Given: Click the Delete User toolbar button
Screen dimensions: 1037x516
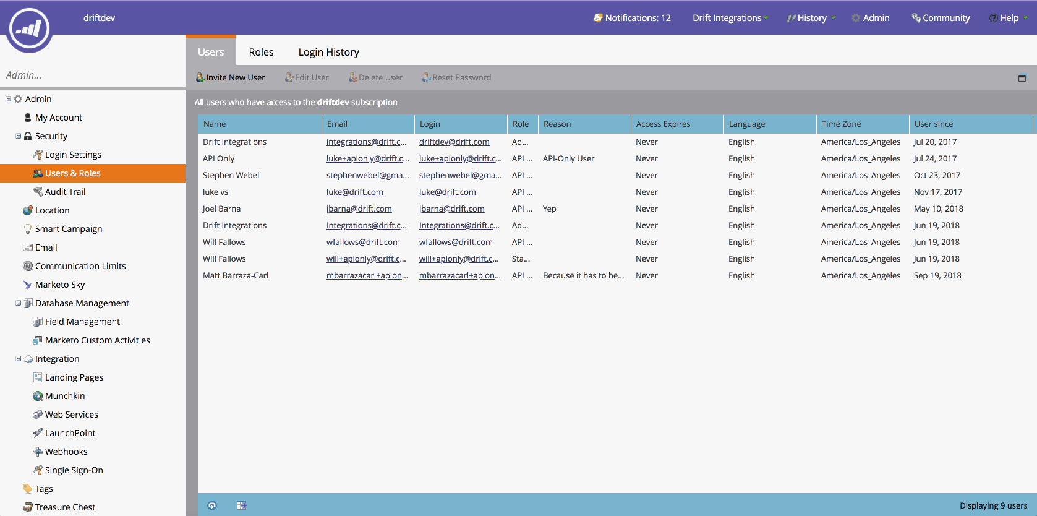Looking at the screenshot, I should click(375, 77).
